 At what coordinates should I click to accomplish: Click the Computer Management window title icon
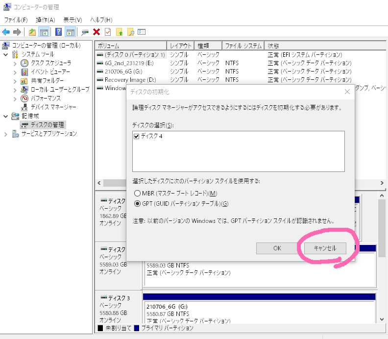tap(7, 7)
